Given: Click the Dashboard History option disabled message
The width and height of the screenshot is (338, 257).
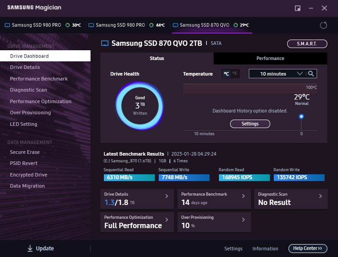Looking at the screenshot, I should pos(250,111).
